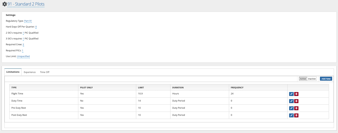Viewport: 338px width, 133px height.
Task: Open the Time Off tab
Action: click(x=45, y=72)
